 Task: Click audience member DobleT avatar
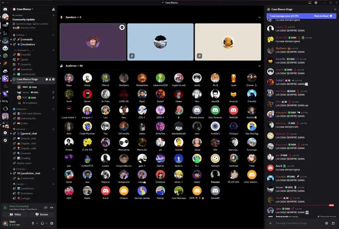[x=160, y=94]
